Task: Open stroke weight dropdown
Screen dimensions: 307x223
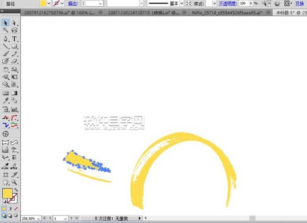Action: [100, 4]
